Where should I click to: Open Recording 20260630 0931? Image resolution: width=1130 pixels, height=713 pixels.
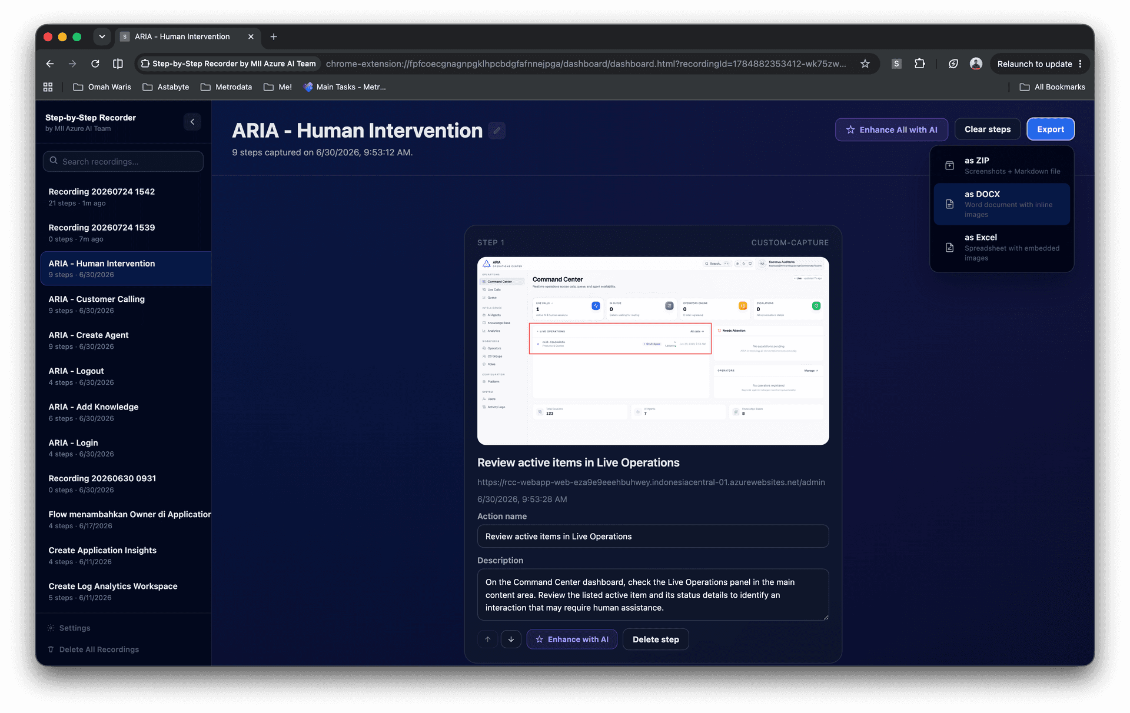pos(126,484)
